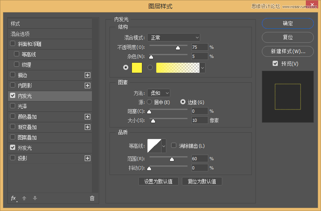Expand the contour picker dropdown arrow
This screenshot has width=321, height=211.
(163, 146)
